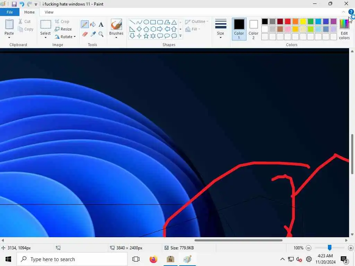Click the zoom in plus button
Image resolution: width=355 pixels, height=266 pixels.
pyautogui.click(x=351, y=248)
